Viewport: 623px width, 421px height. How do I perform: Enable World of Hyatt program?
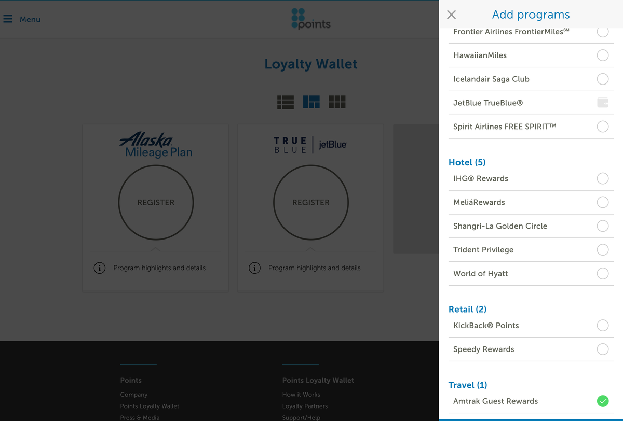[602, 273]
